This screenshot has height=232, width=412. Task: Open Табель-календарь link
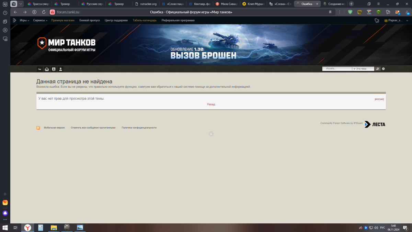coord(145,20)
